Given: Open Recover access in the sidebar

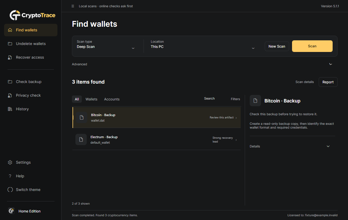Looking at the screenshot, I should pos(31,57).
